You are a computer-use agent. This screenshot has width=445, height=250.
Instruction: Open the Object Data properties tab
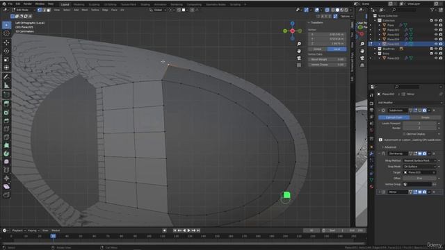[x=371, y=180]
